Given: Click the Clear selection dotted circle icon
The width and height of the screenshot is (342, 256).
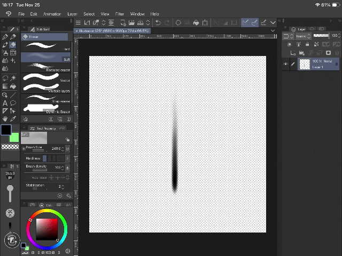Looking at the screenshot, I should coord(178,22).
